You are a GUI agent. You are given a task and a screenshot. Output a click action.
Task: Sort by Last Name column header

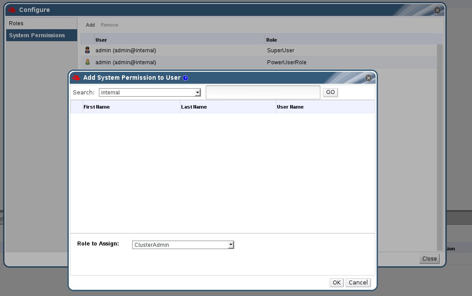click(x=194, y=107)
